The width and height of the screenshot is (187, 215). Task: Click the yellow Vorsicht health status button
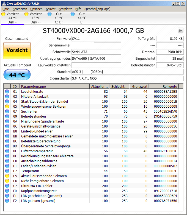(17, 51)
